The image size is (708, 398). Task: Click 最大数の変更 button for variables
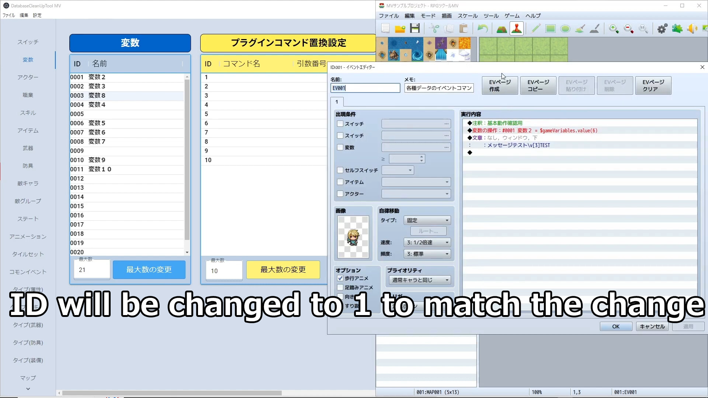[x=149, y=269]
